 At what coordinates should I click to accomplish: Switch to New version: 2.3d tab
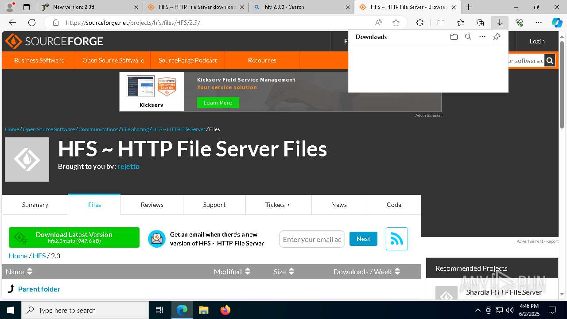[90, 7]
